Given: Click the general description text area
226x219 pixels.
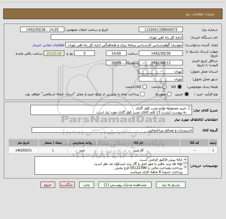Looking at the screenshot, I should click(x=111, y=110).
